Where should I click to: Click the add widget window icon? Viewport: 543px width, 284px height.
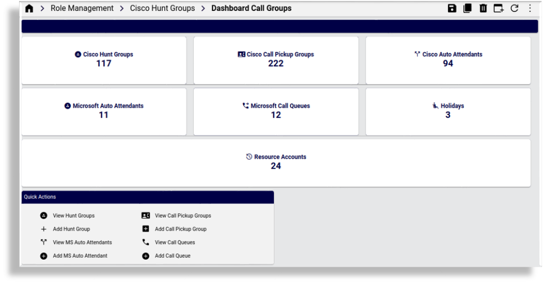(498, 8)
